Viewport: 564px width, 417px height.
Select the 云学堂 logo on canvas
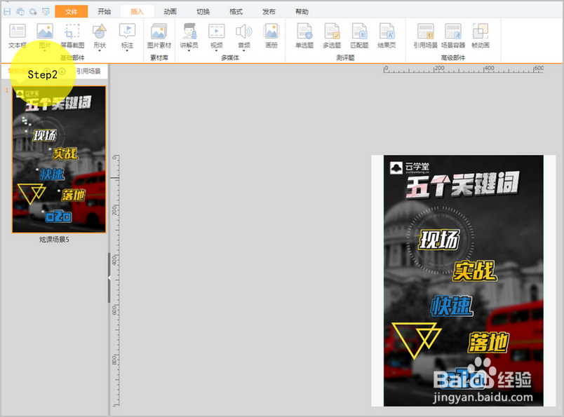(410, 168)
